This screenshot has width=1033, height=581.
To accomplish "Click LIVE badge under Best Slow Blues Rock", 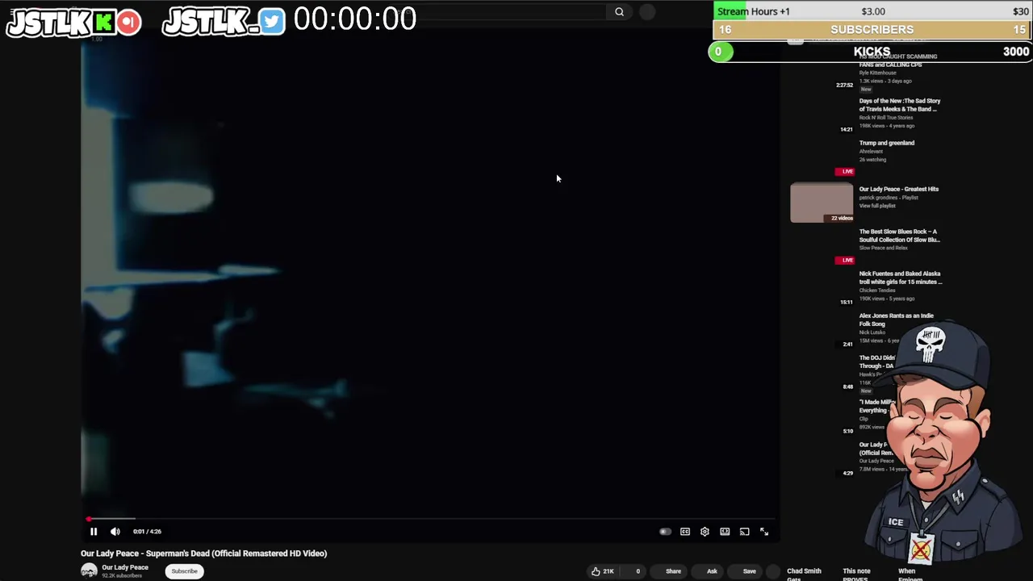I will 845,260.
